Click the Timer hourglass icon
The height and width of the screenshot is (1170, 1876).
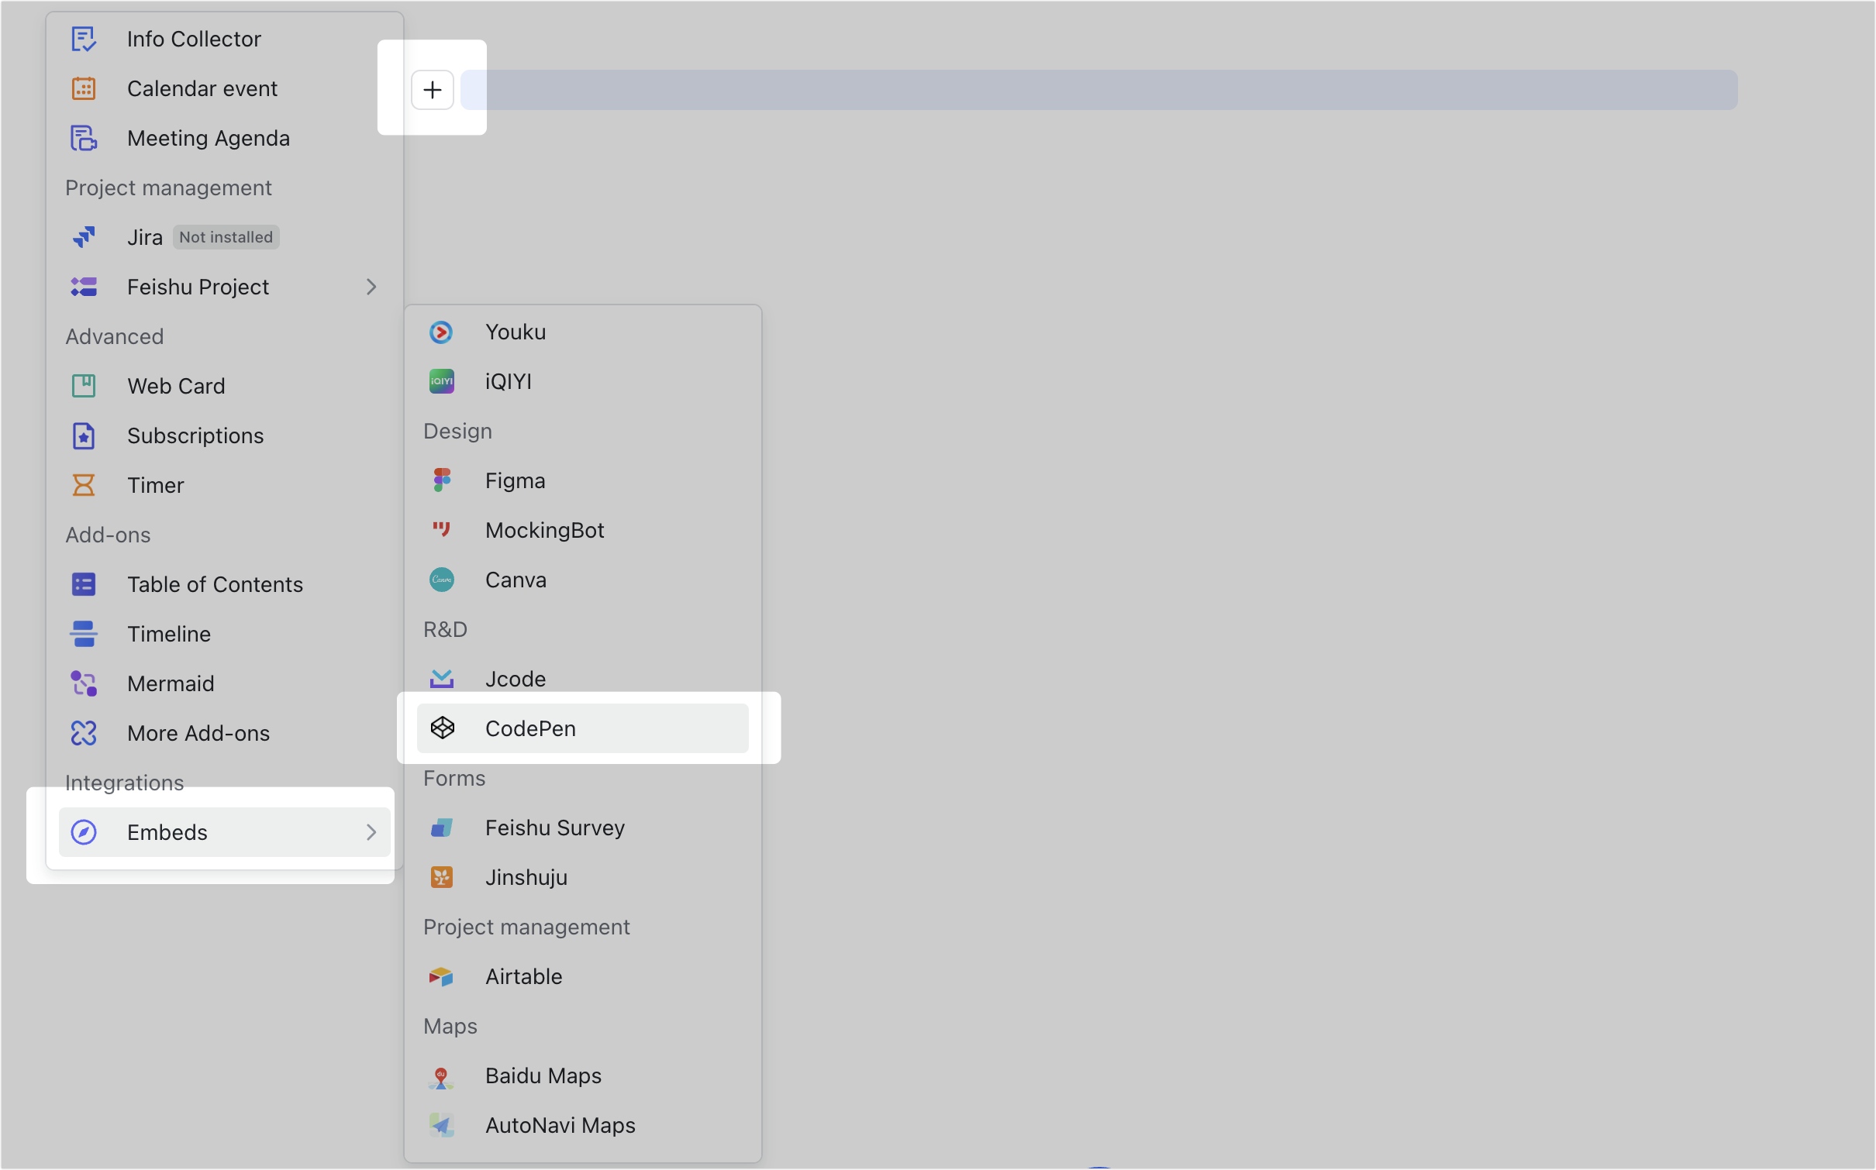(83, 485)
